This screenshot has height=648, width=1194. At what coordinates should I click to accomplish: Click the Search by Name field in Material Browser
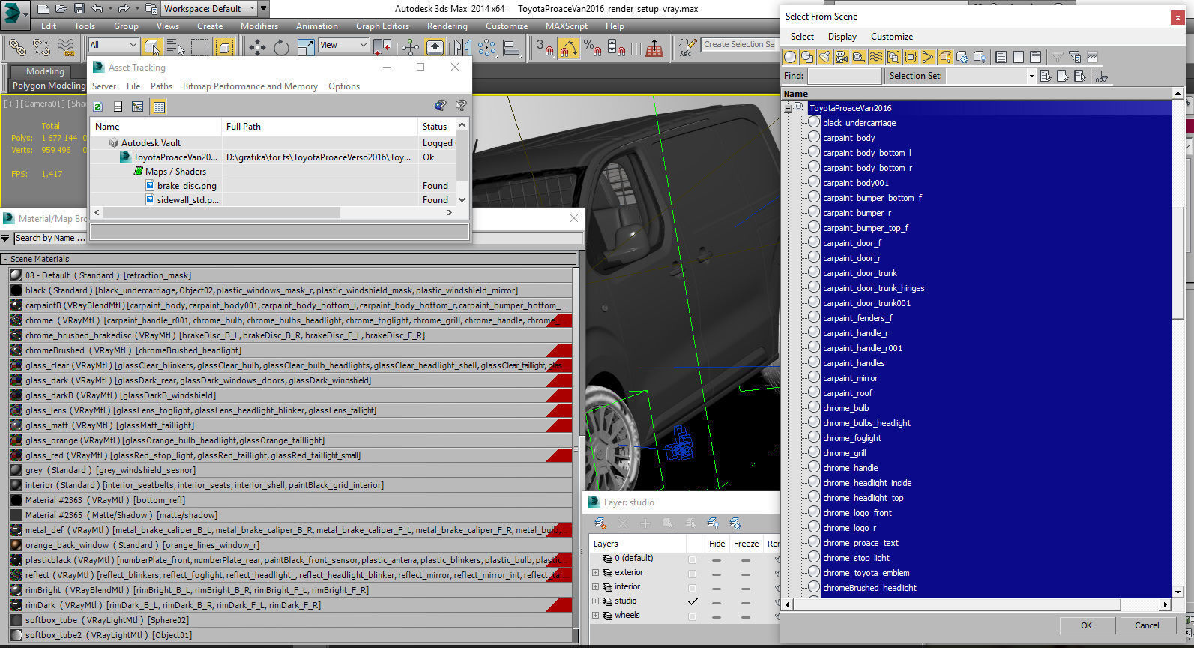[x=51, y=238]
